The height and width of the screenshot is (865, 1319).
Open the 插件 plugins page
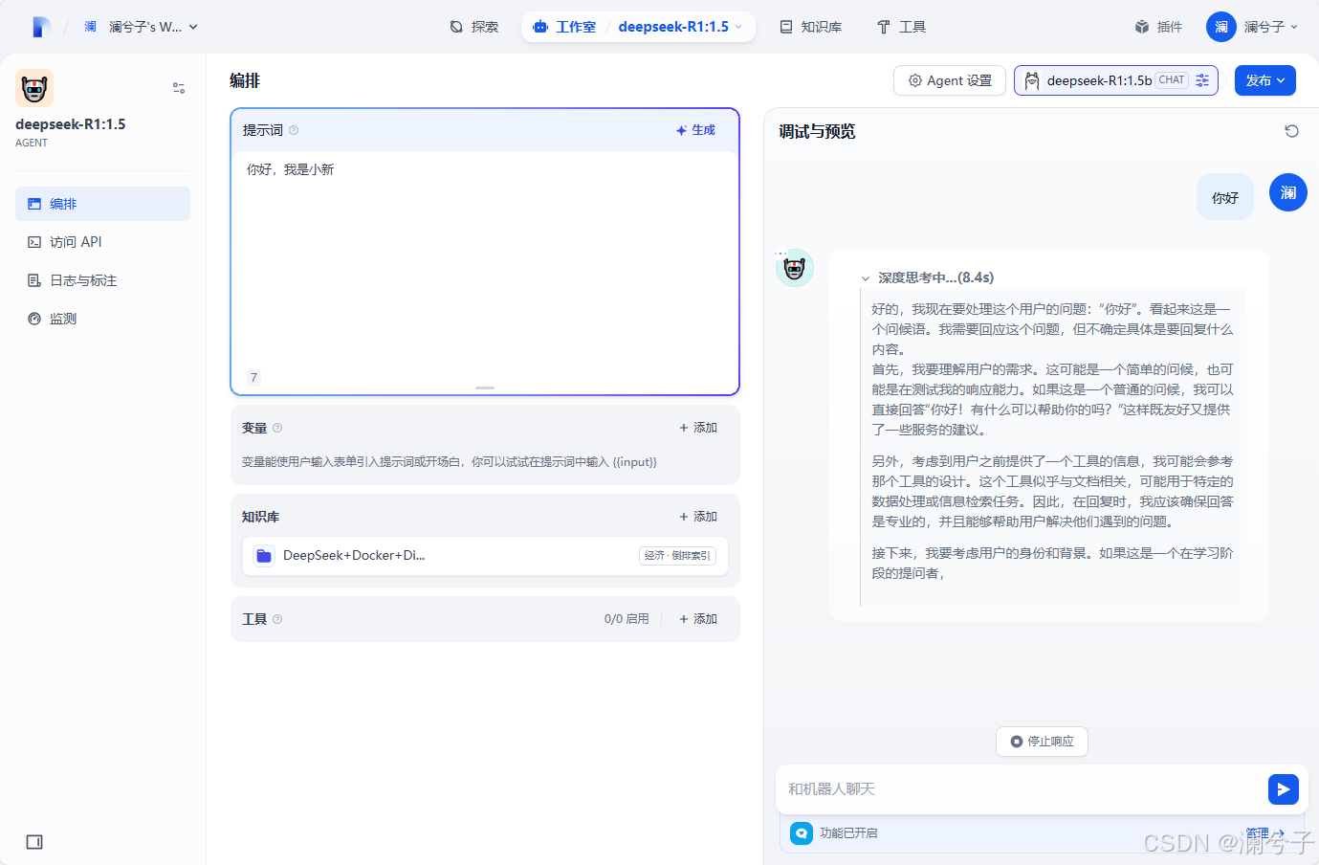(x=1158, y=27)
